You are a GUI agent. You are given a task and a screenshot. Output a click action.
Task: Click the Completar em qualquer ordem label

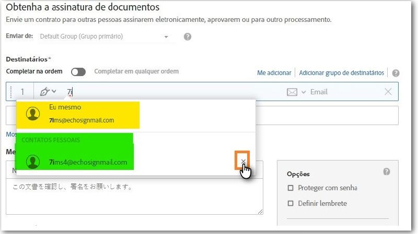click(136, 71)
